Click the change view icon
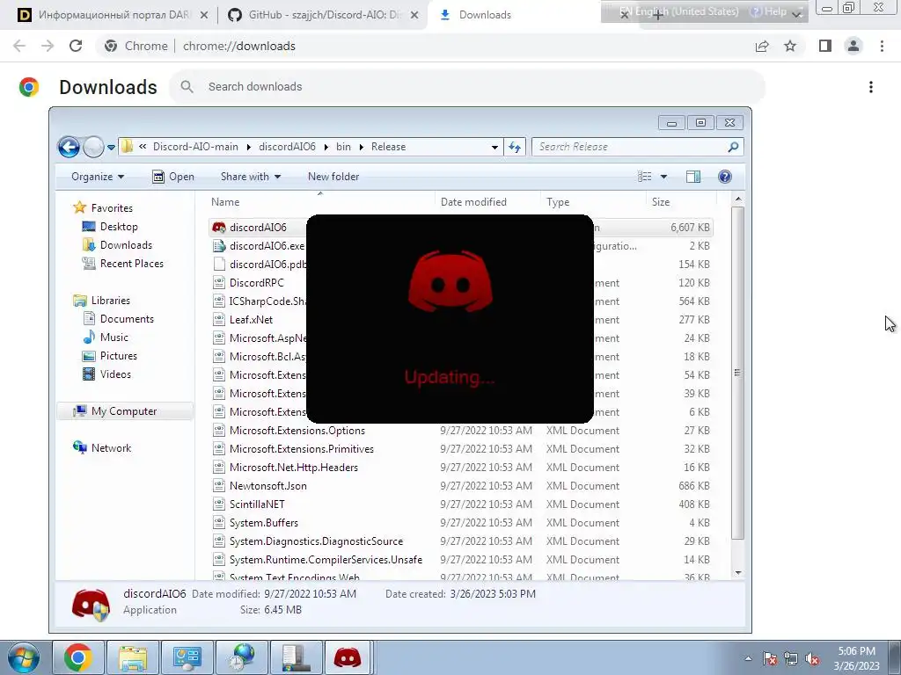This screenshot has width=901, height=675. tap(645, 177)
